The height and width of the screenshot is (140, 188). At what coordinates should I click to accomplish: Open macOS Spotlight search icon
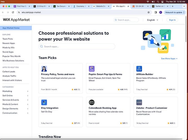pyautogui.click(x=158, y=2)
